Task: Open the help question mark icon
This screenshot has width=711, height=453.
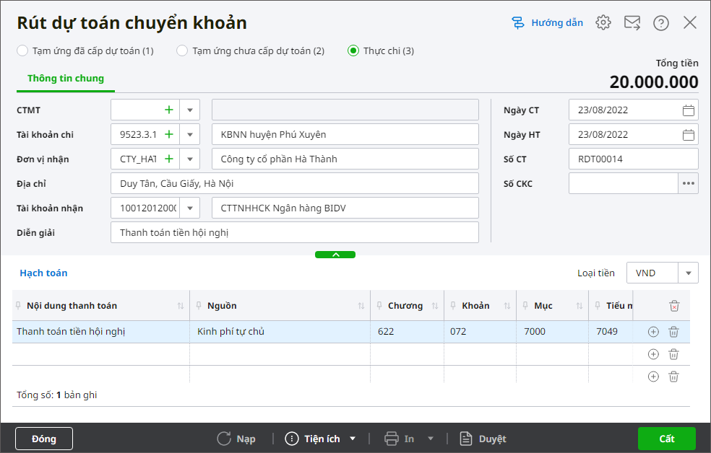Action: (x=660, y=22)
